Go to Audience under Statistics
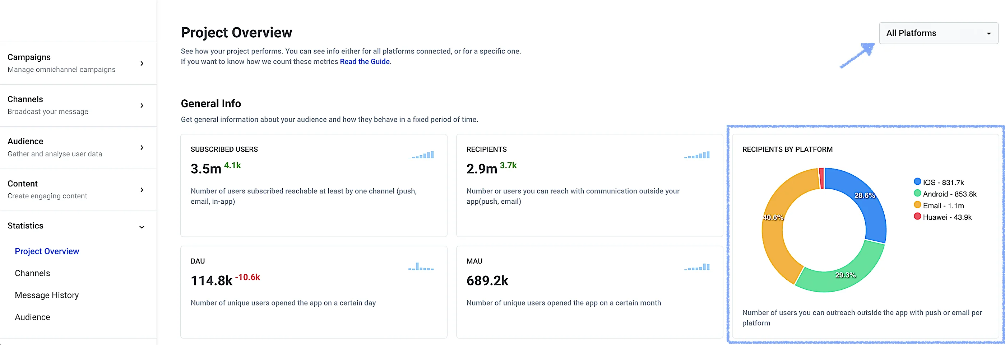The image size is (1005, 345). coord(32,317)
